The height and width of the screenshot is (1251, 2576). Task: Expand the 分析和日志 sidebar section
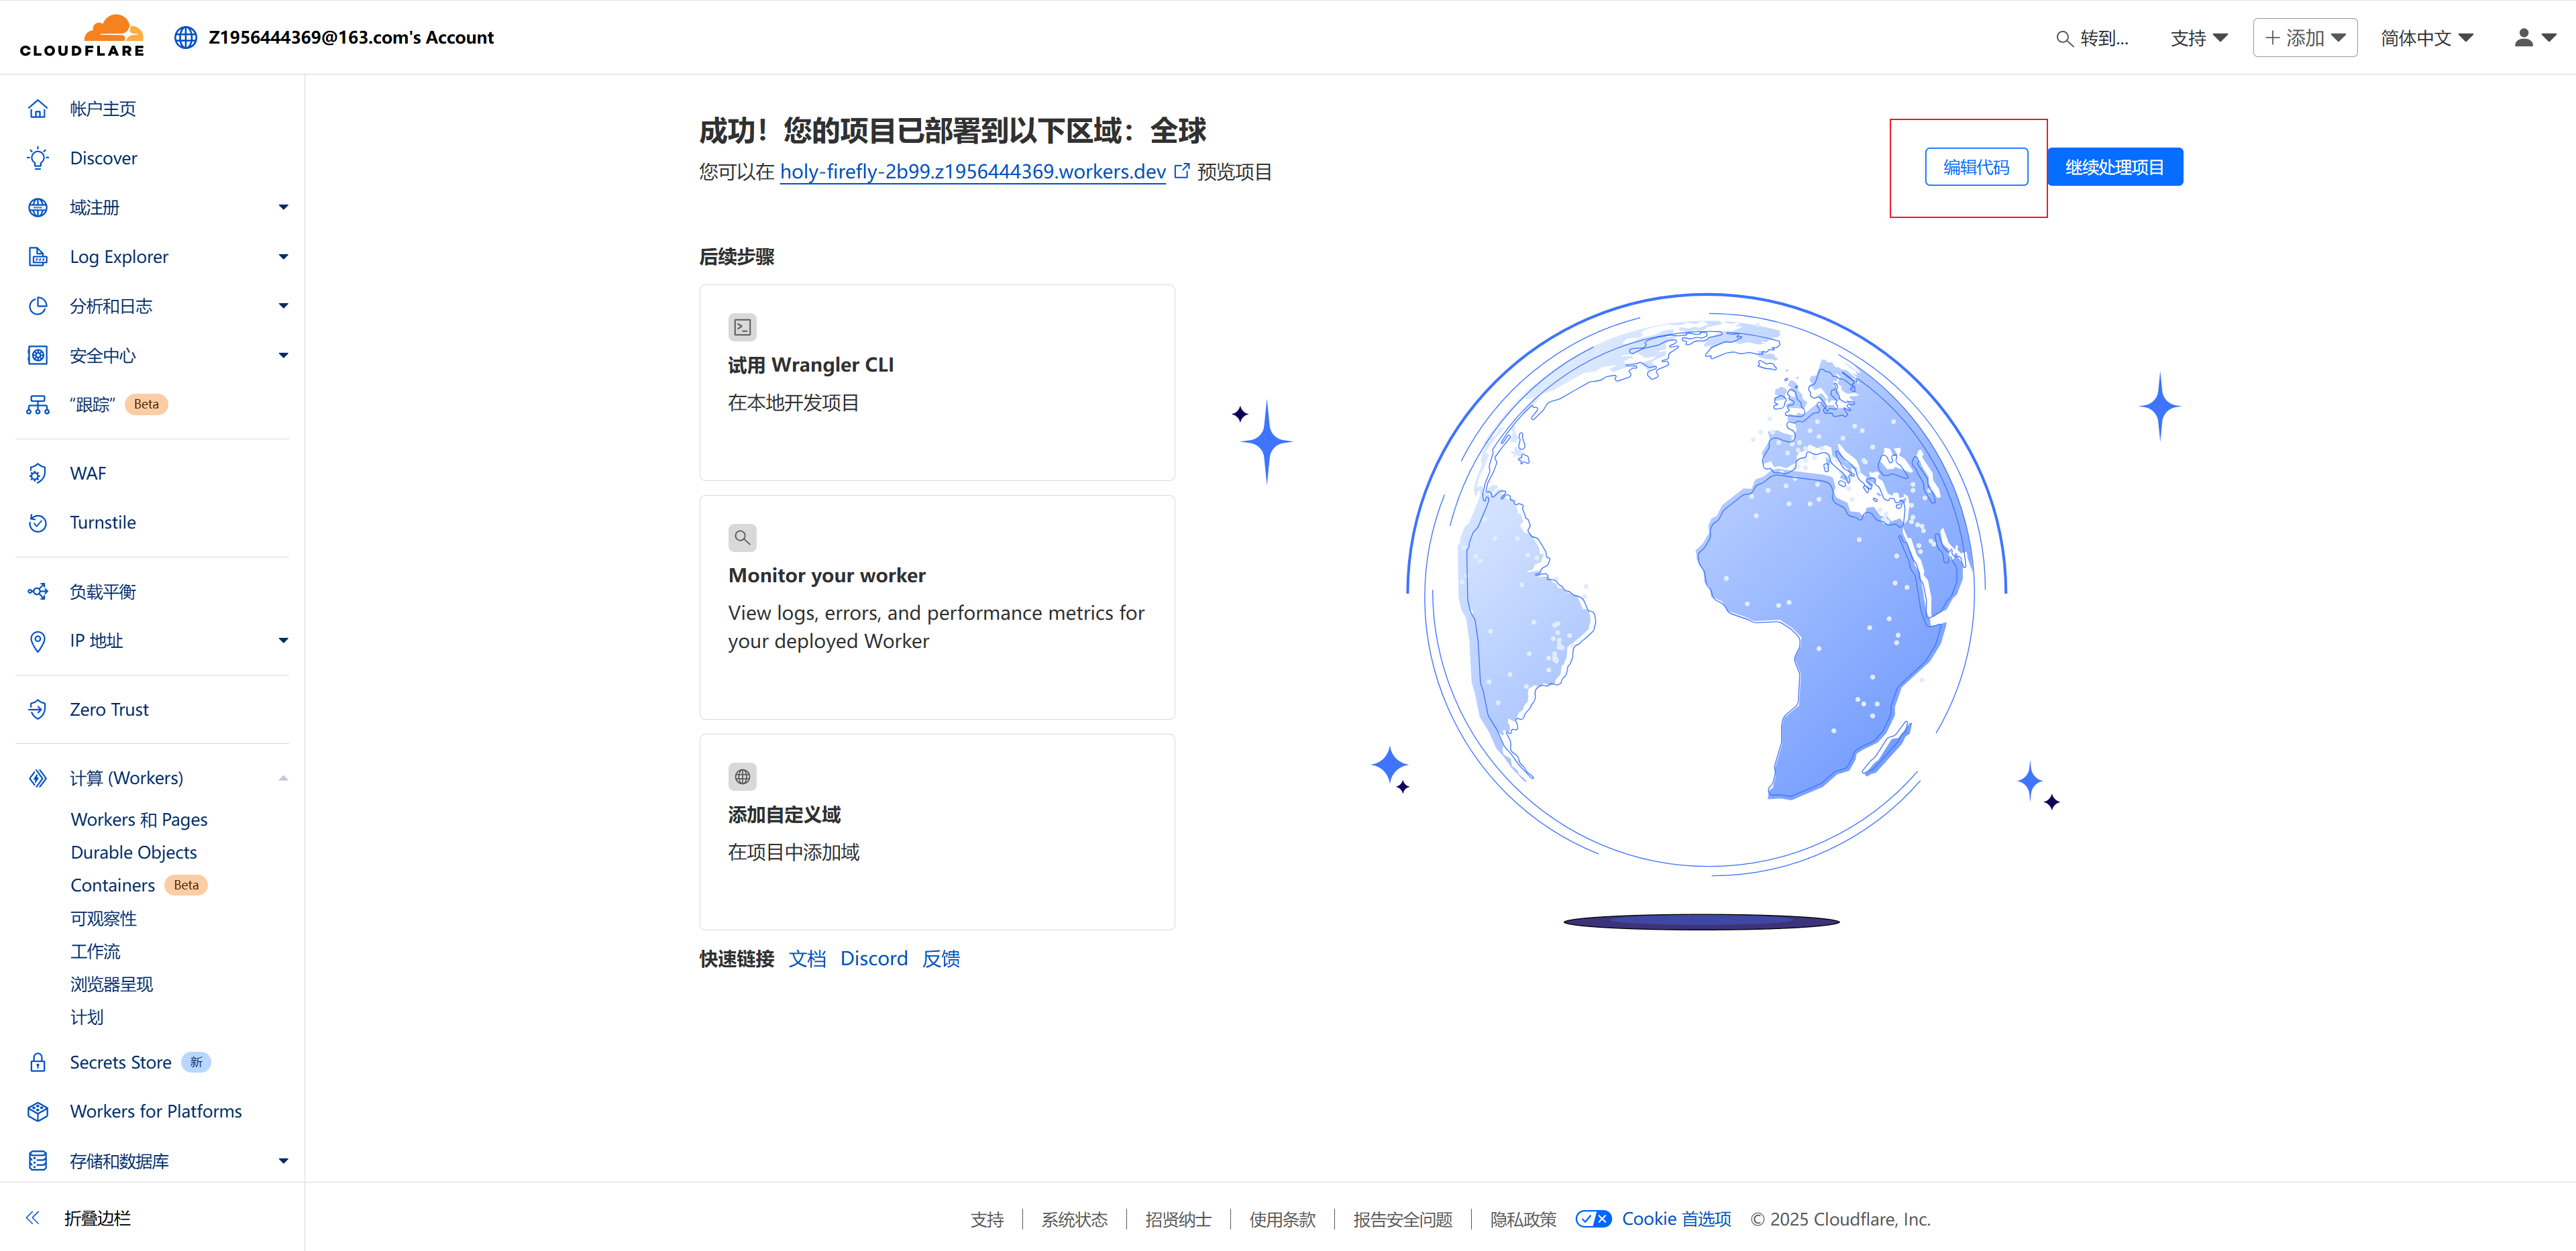(x=283, y=306)
